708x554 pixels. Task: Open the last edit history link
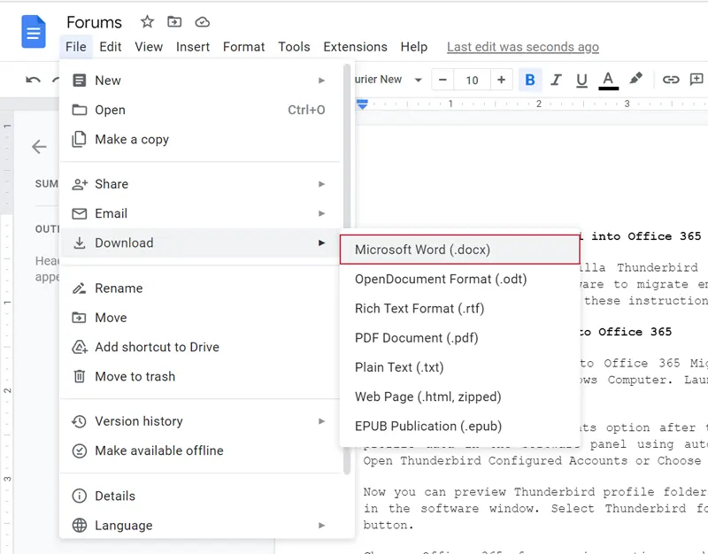(x=522, y=47)
